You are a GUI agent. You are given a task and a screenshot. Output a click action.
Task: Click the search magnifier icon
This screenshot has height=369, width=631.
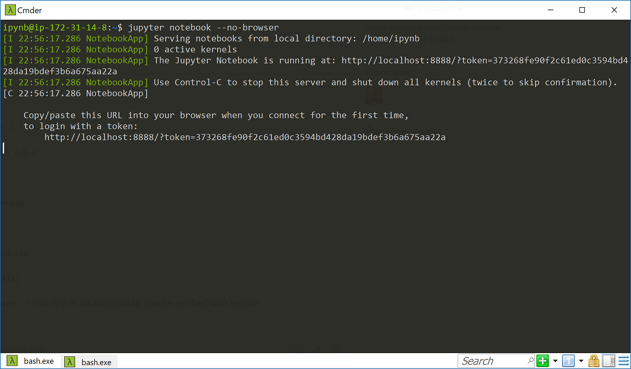[x=531, y=361]
